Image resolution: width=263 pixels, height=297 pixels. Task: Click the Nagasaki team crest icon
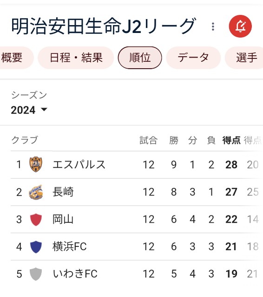coord(36,192)
